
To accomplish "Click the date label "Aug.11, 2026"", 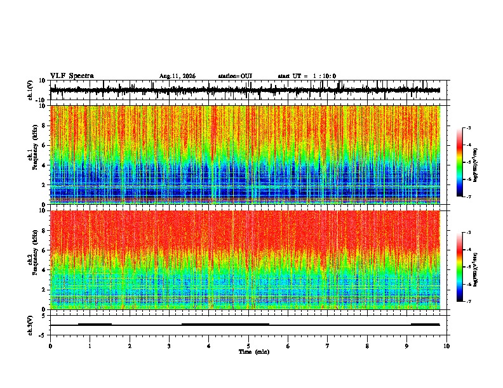I will point(177,76).
